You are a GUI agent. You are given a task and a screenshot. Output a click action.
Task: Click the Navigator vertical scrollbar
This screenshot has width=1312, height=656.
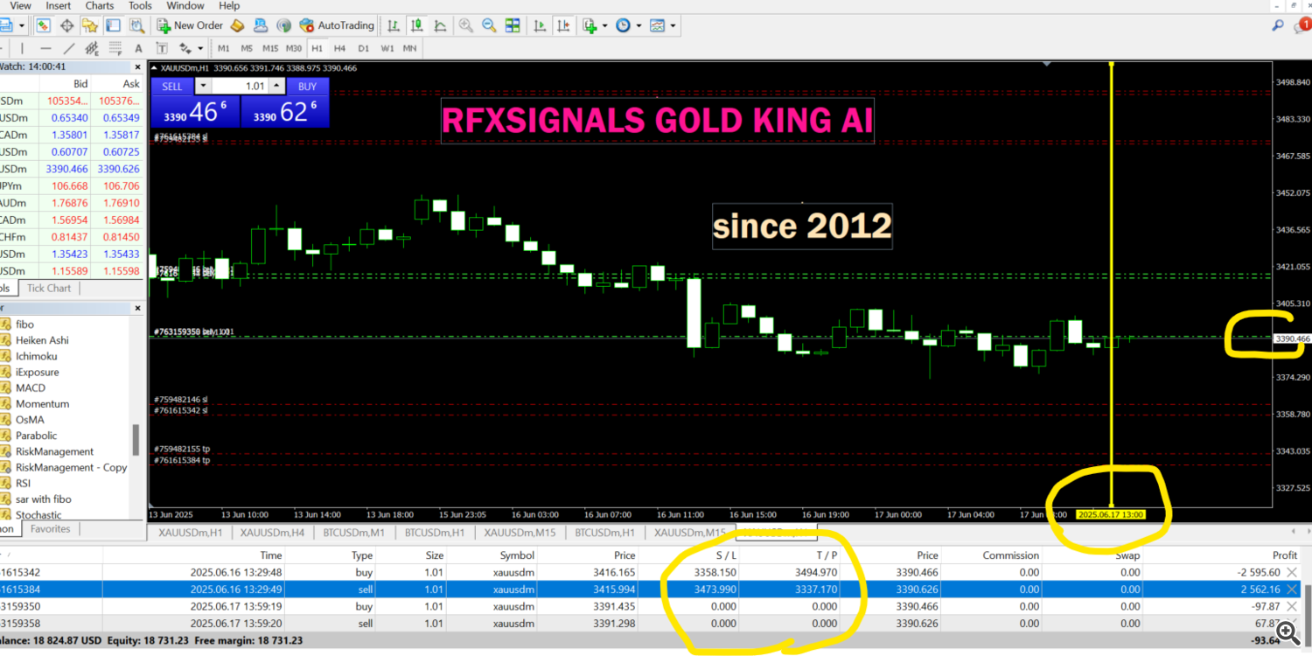[x=136, y=440]
